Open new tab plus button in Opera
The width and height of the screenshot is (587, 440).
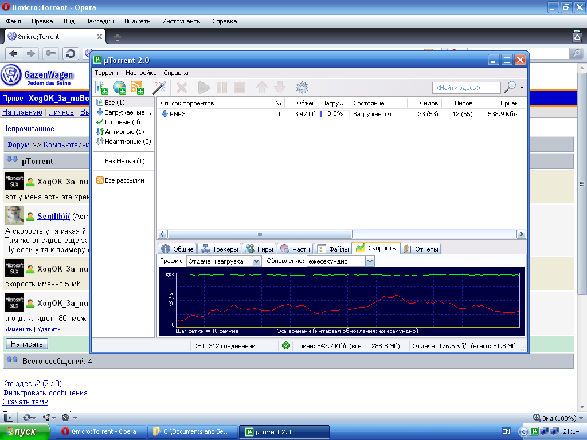(117, 37)
